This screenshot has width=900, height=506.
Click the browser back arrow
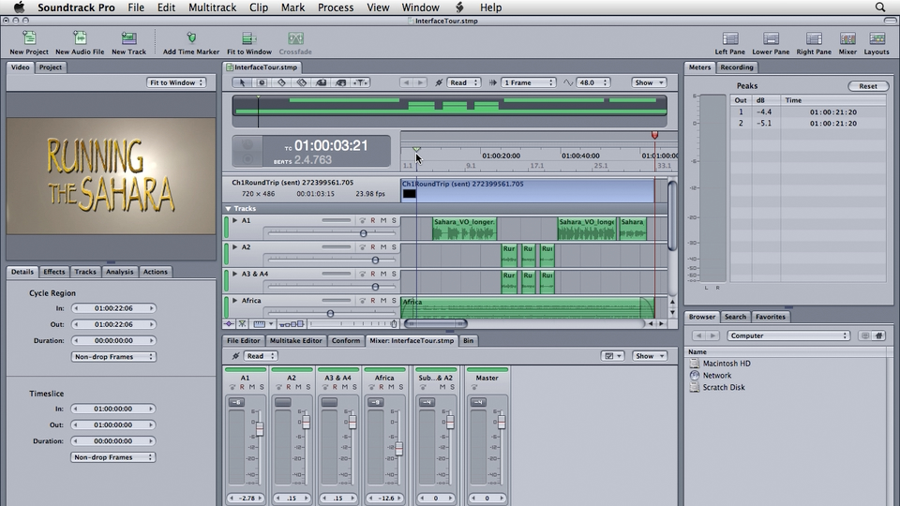(x=698, y=335)
